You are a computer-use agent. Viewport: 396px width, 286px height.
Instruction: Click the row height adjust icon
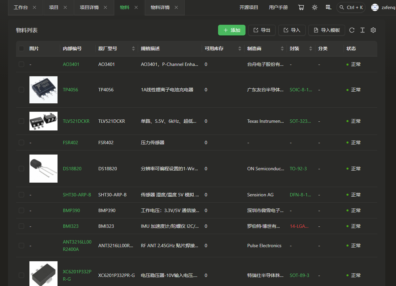pyautogui.click(x=363, y=30)
